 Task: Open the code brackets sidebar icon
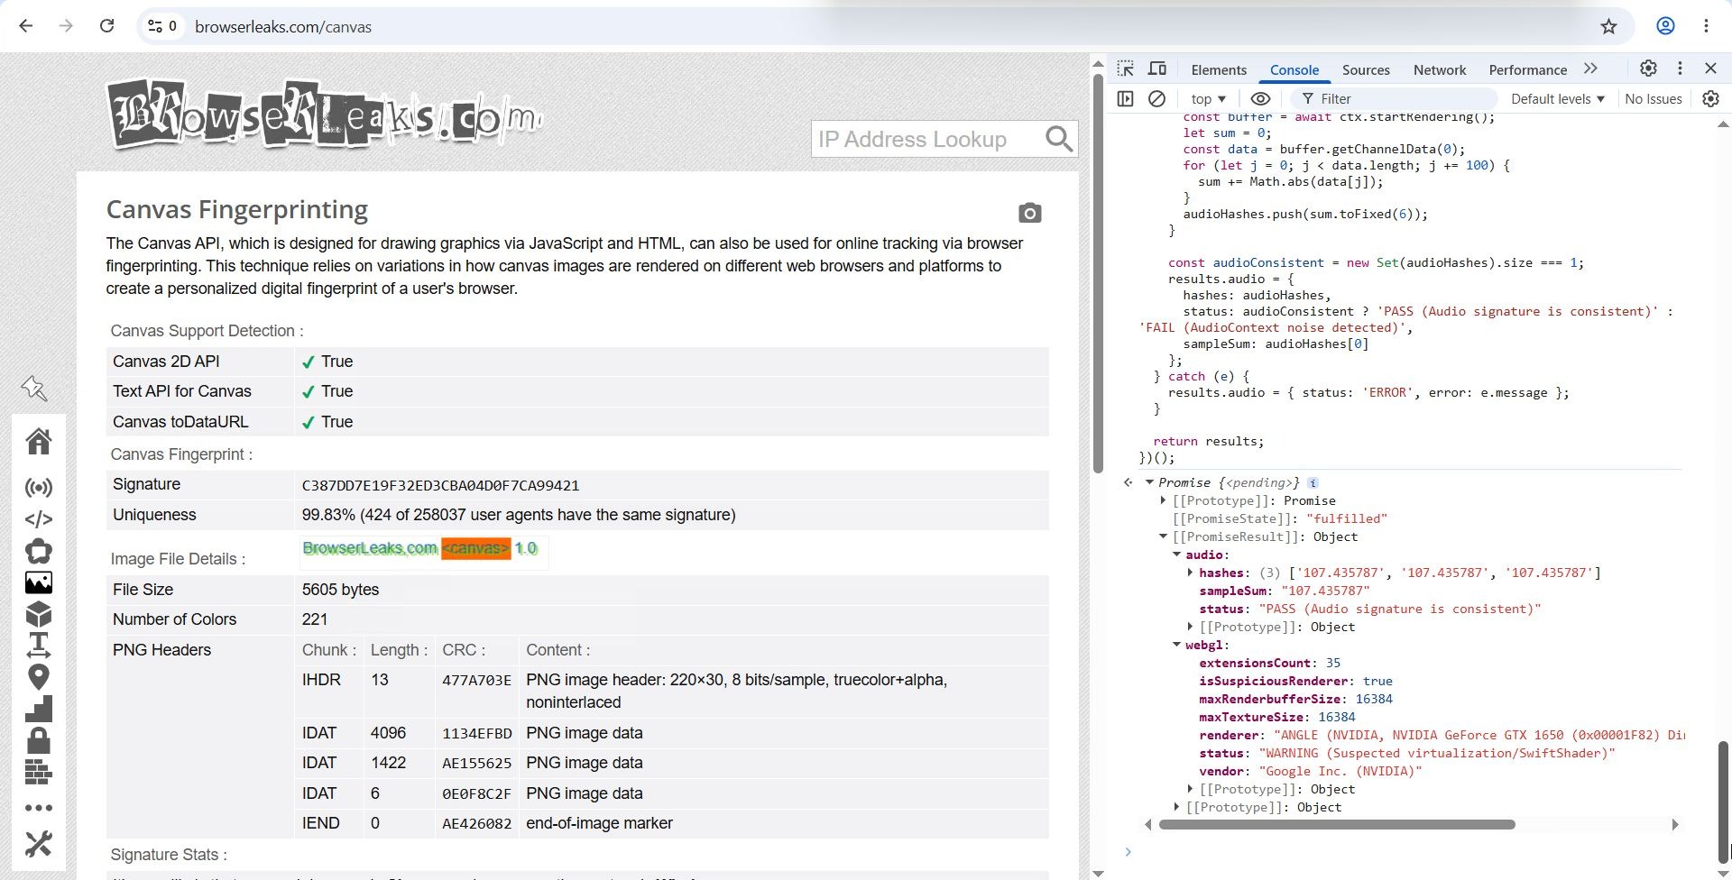(39, 519)
